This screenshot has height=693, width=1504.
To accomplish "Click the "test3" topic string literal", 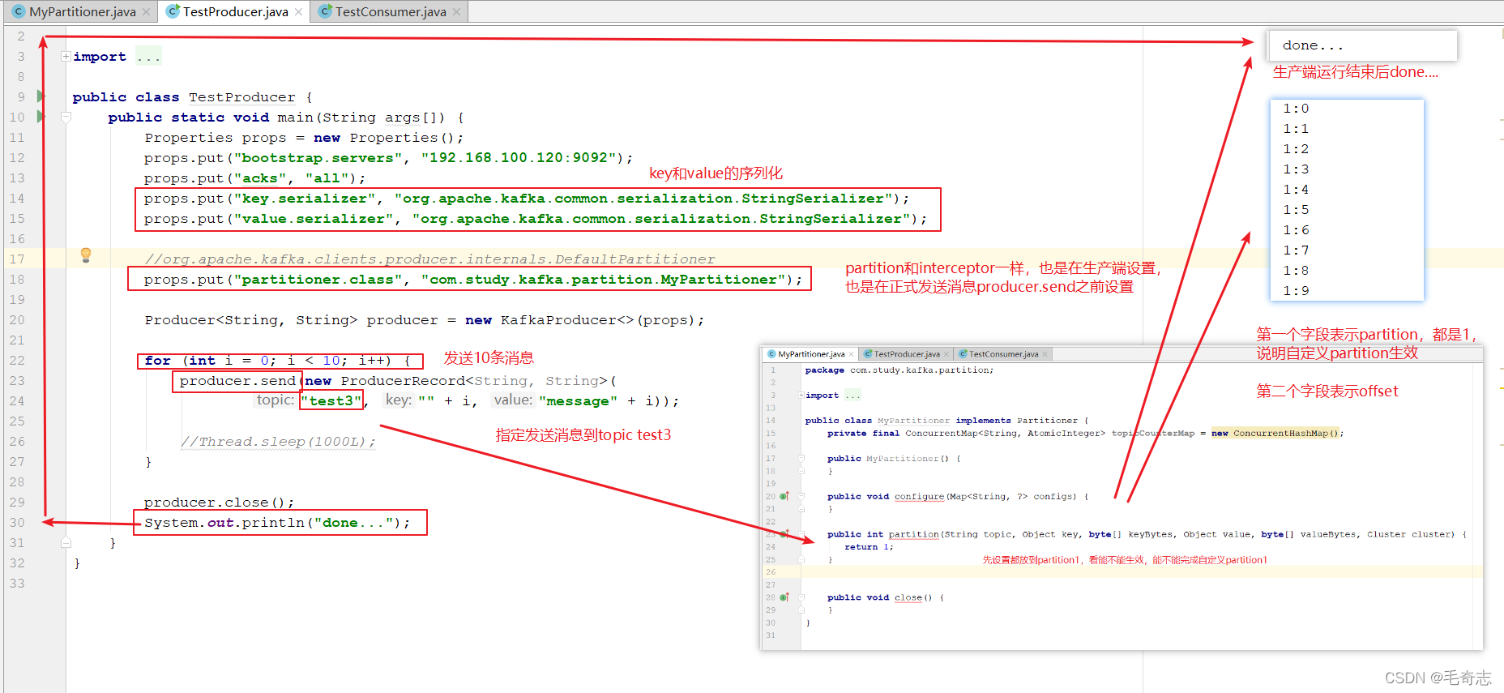I will pos(331,401).
